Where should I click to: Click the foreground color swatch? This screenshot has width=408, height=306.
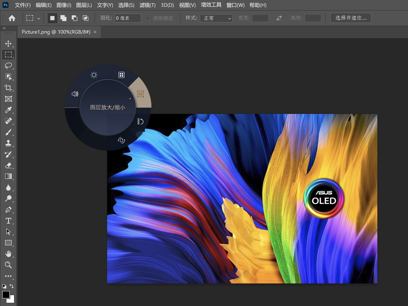[6, 295]
